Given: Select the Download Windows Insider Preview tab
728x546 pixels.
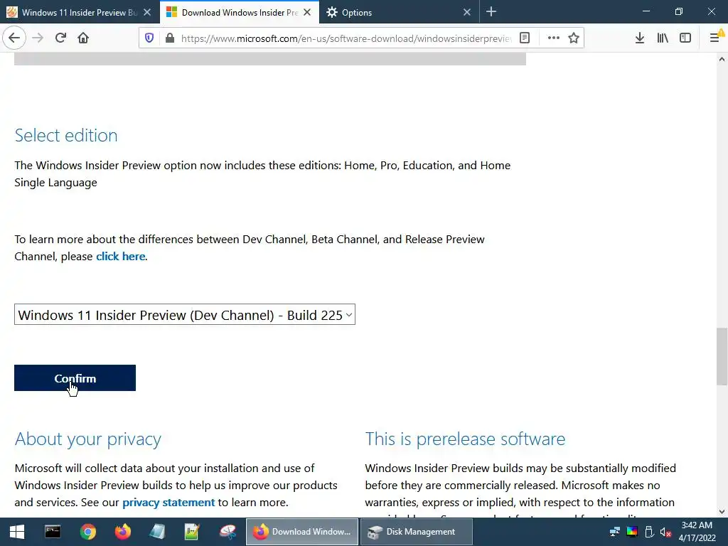Looking at the screenshot, I should (x=240, y=13).
